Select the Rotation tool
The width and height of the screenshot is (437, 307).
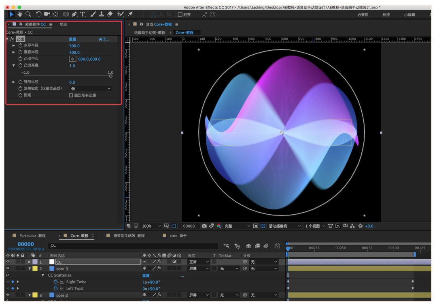coord(38,14)
